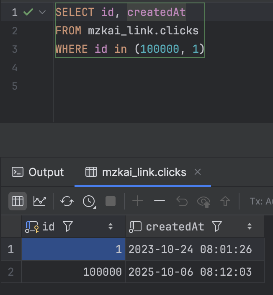Expand the query status chevron in gutter
273x295 pixels.
pos(42,12)
